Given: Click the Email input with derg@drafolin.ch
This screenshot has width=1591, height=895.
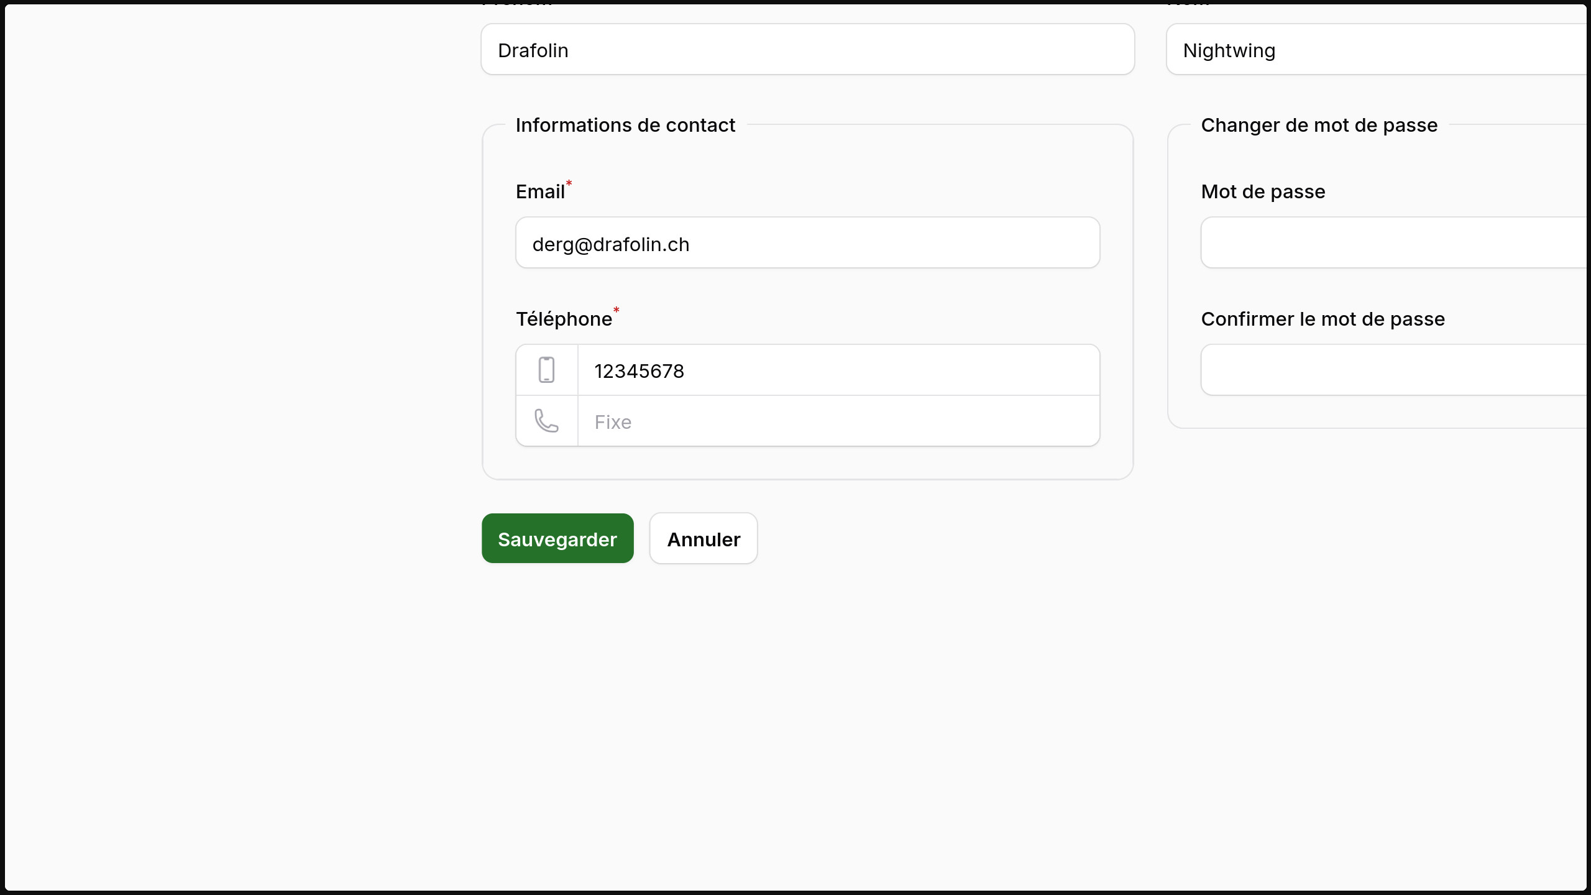Looking at the screenshot, I should [807, 243].
